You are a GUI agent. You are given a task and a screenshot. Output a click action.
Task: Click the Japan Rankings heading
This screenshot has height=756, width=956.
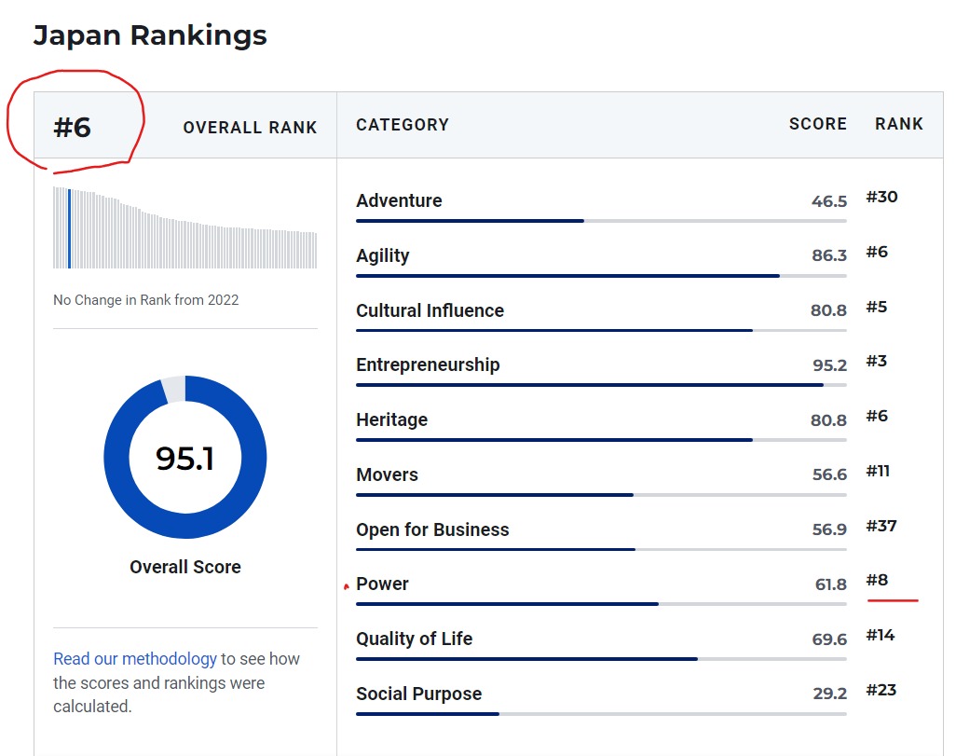point(150,35)
